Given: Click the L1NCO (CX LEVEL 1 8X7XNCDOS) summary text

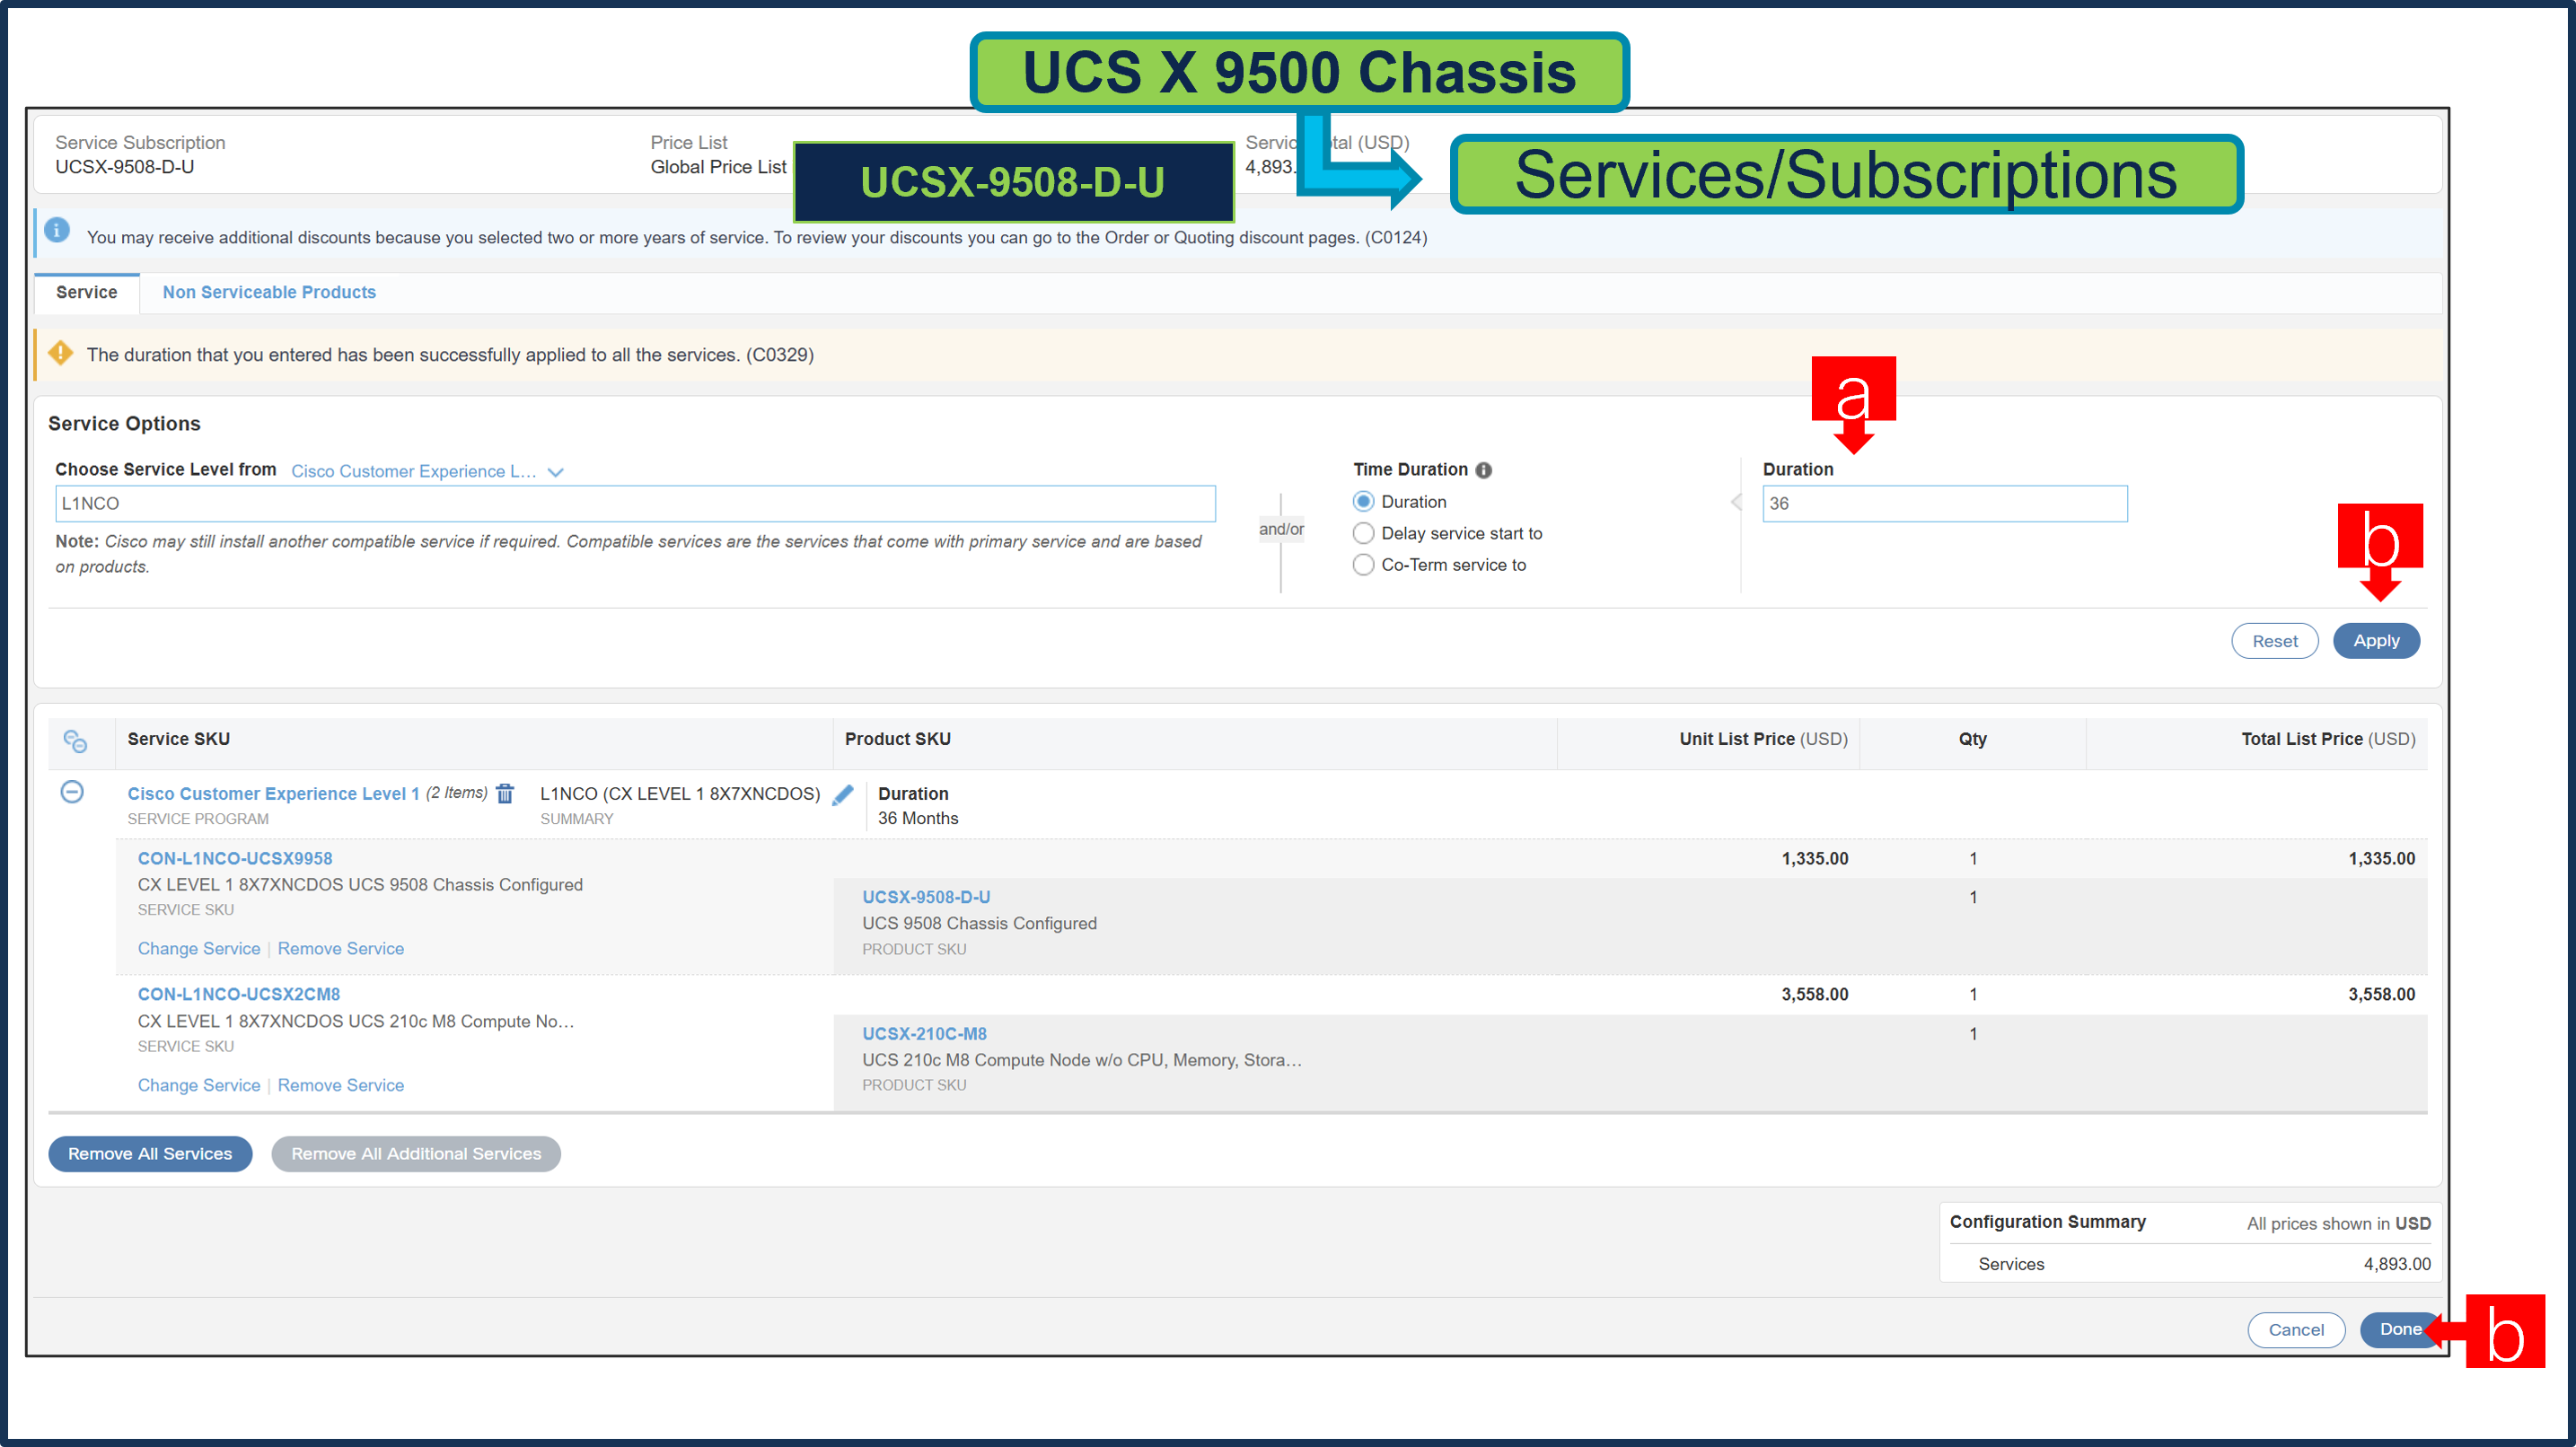Looking at the screenshot, I should point(680,794).
